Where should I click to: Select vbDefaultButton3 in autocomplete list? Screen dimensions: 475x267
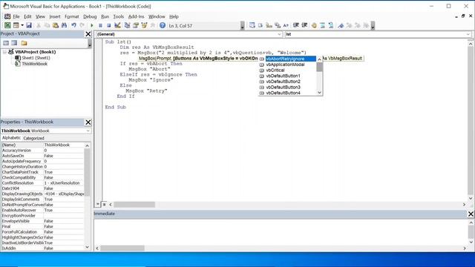(x=287, y=88)
